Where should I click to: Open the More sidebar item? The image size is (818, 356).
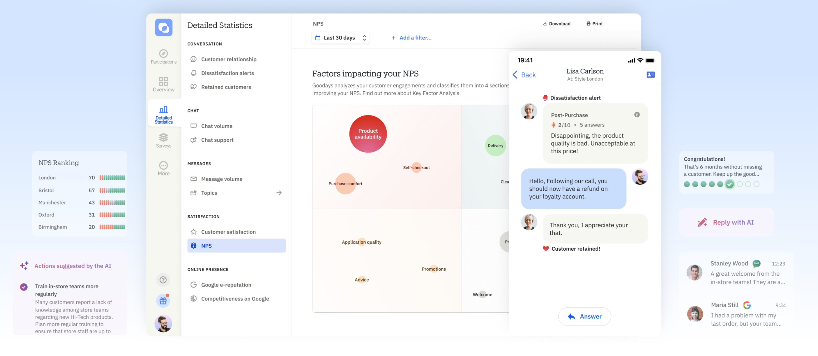tap(164, 168)
